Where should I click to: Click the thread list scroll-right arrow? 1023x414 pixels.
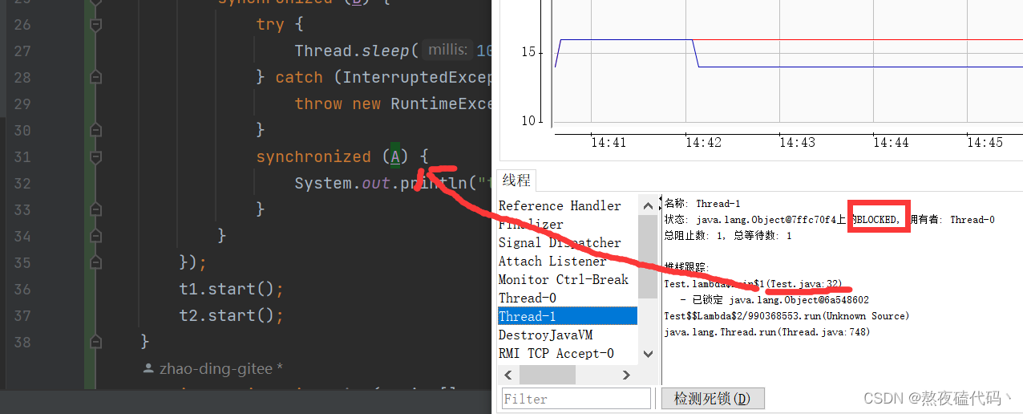[x=628, y=374]
